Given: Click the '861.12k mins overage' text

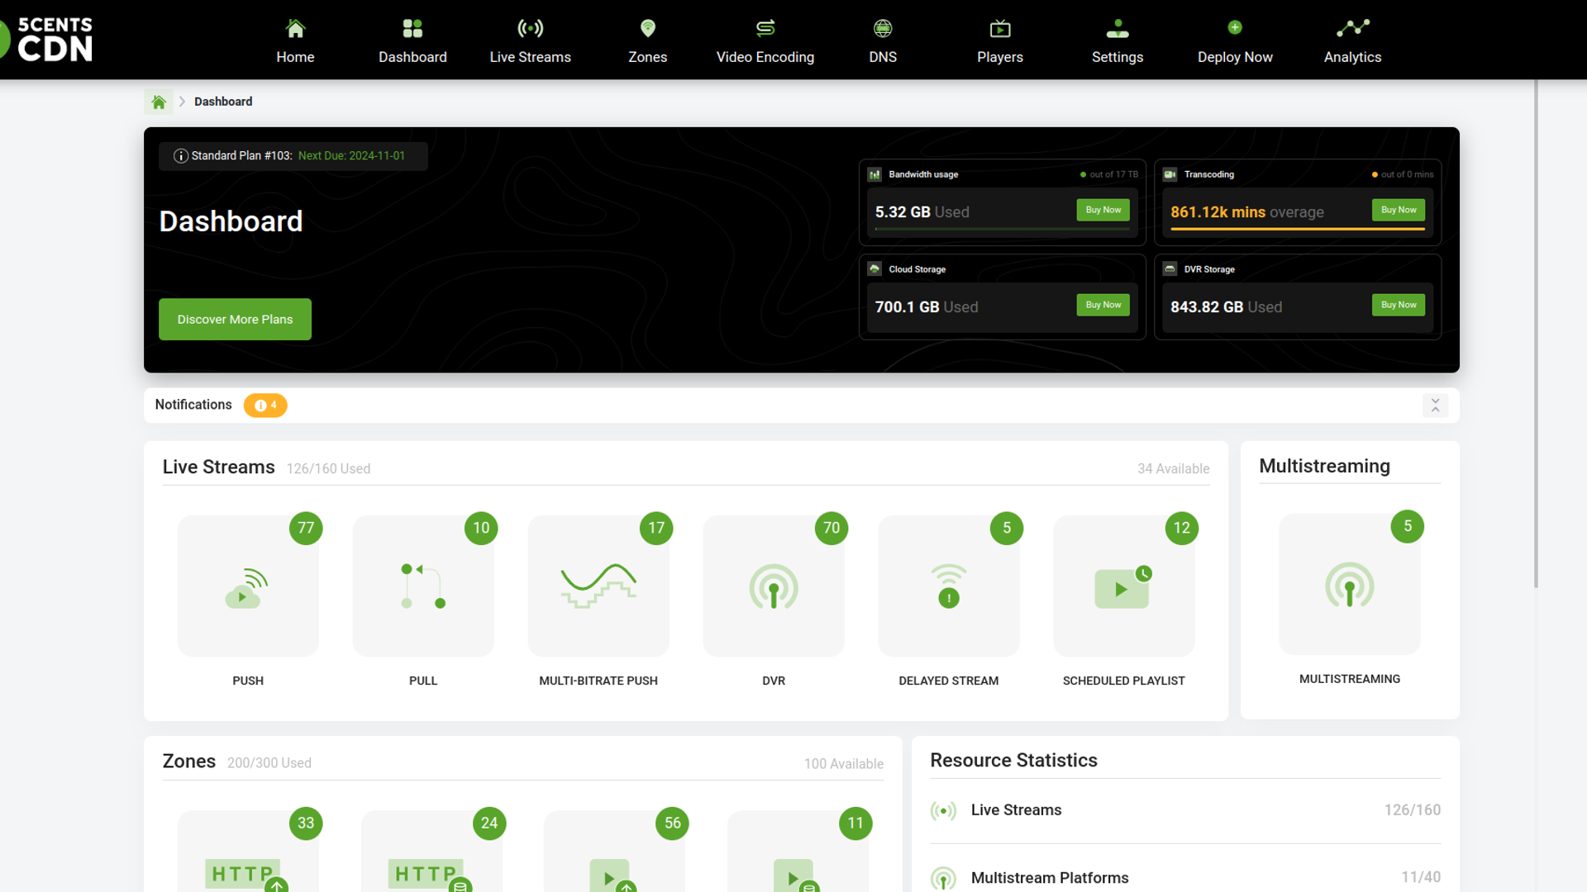Looking at the screenshot, I should pos(1246,212).
